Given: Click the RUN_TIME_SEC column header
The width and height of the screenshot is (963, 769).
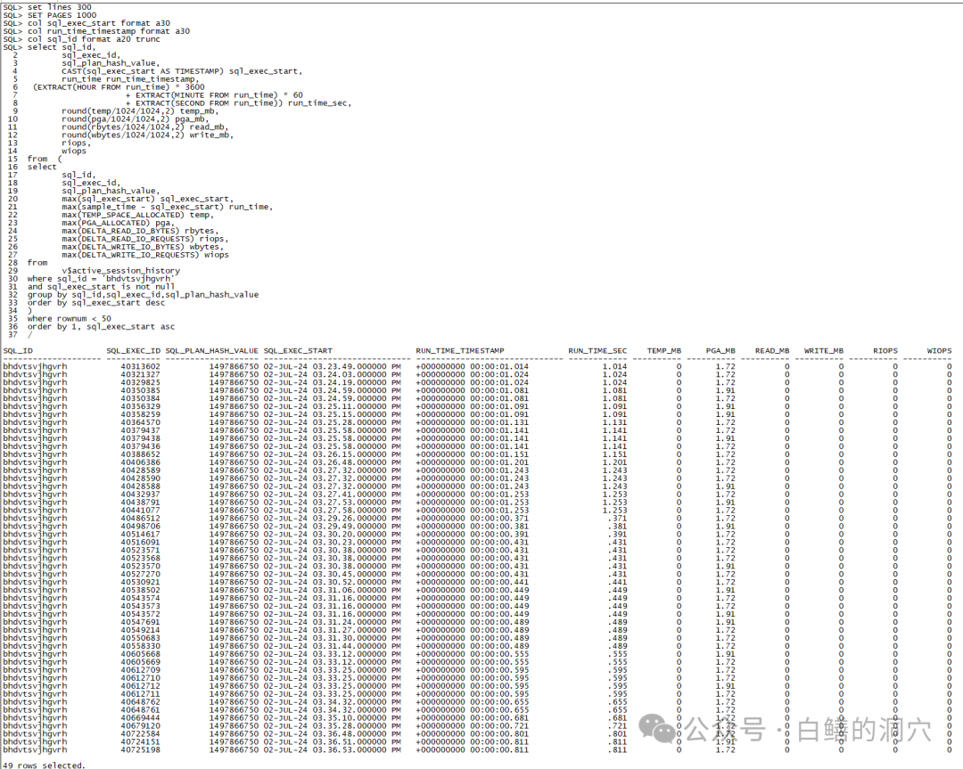Looking at the screenshot, I should point(597,351).
